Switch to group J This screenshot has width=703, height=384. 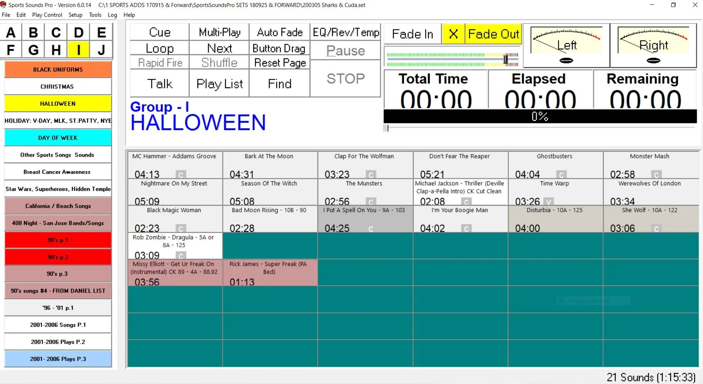[101, 49]
